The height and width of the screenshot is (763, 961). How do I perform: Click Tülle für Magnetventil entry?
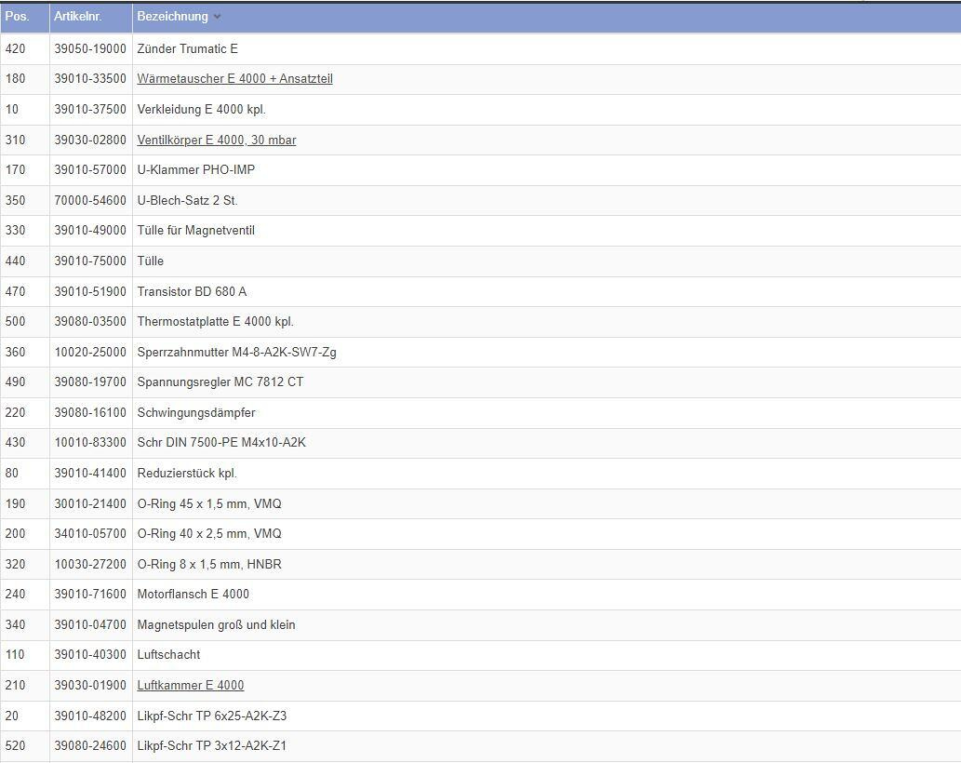(195, 231)
